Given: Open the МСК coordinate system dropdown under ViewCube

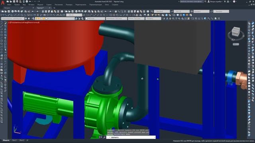Looking at the screenshot, I should (236, 44).
